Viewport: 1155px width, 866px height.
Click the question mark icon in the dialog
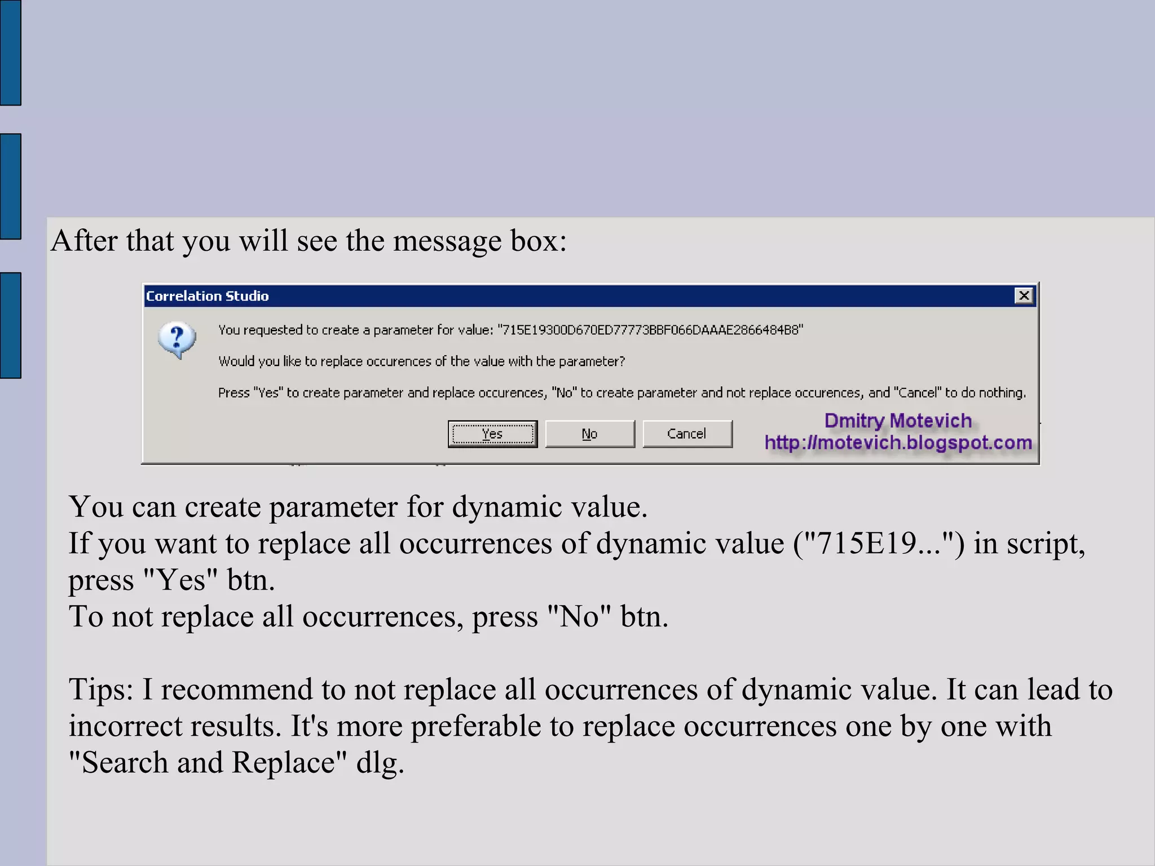(177, 340)
